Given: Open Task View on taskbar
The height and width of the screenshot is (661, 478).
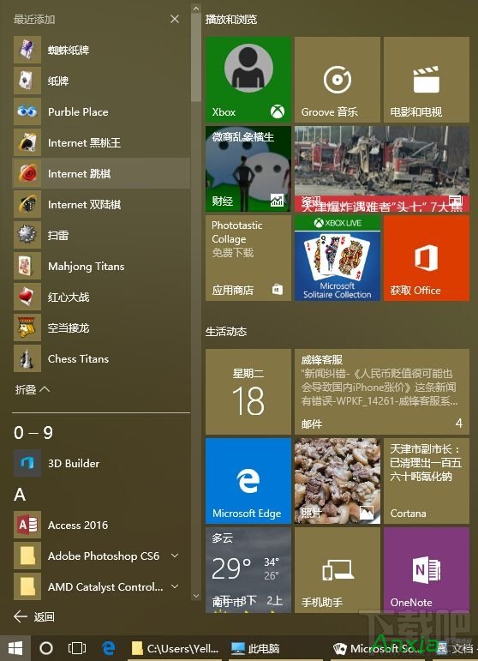Looking at the screenshot, I should pos(77,648).
